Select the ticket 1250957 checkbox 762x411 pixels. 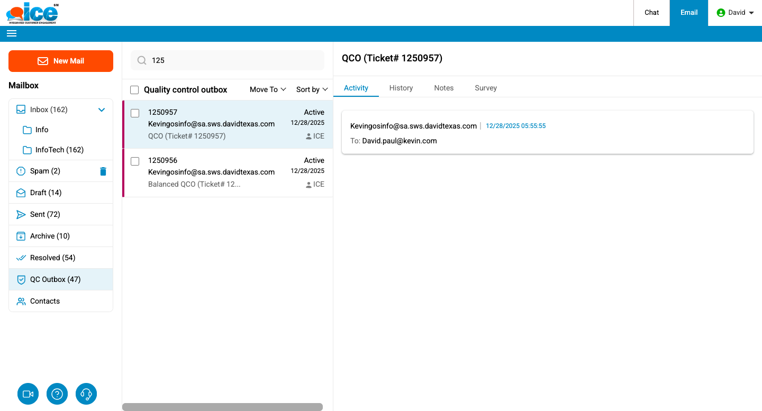click(135, 113)
